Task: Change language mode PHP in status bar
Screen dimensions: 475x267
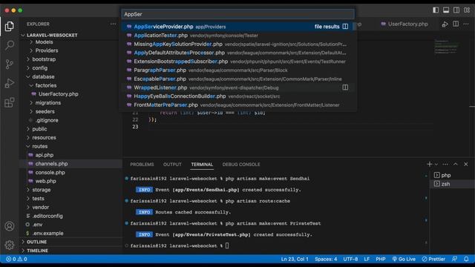Action: tap(381, 259)
